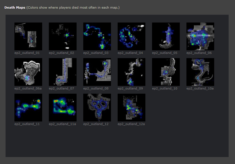Click the ep2_outland_08 label
Viewport: 235px width, 164px height.
pos(96,88)
